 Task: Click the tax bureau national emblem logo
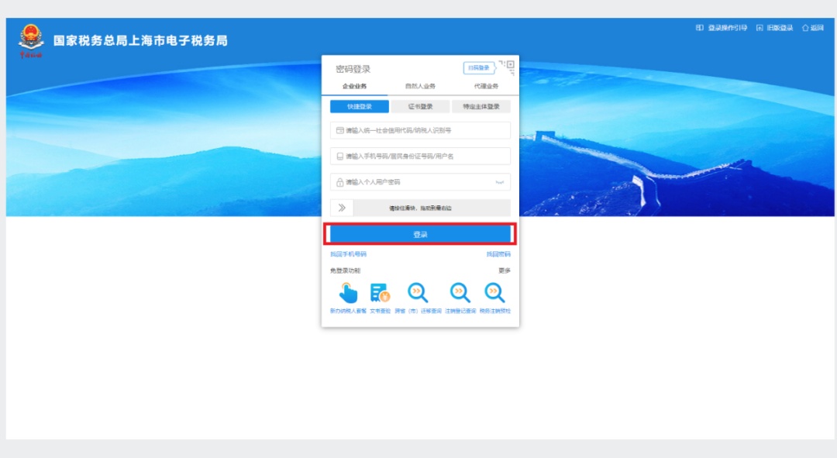(x=30, y=40)
